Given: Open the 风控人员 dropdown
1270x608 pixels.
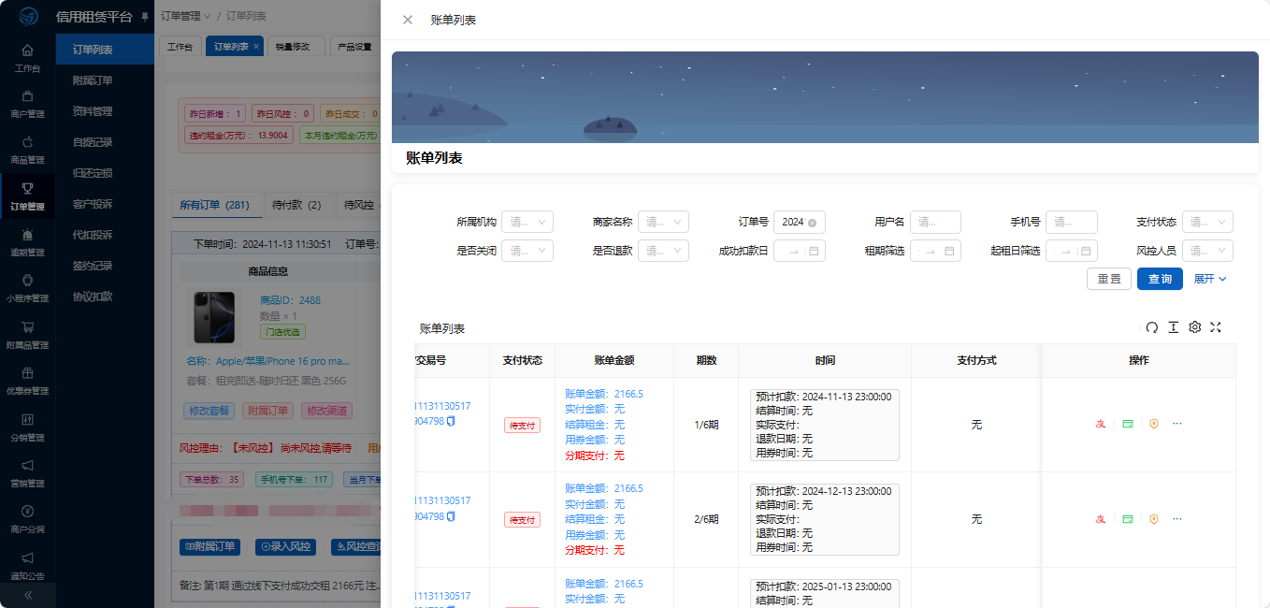Looking at the screenshot, I should coord(1207,251).
